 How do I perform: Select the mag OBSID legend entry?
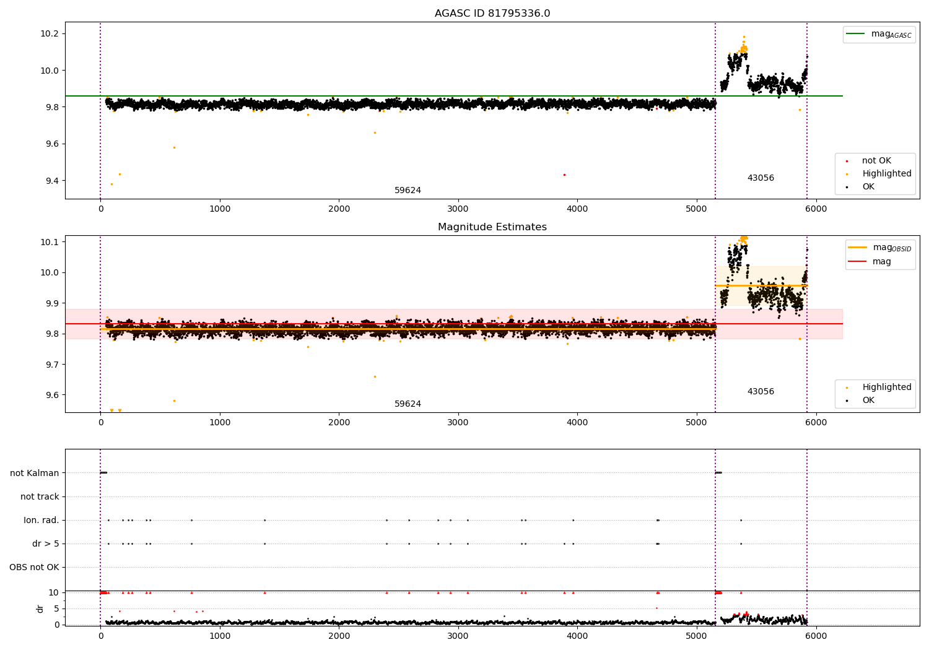click(x=880, y=248)
